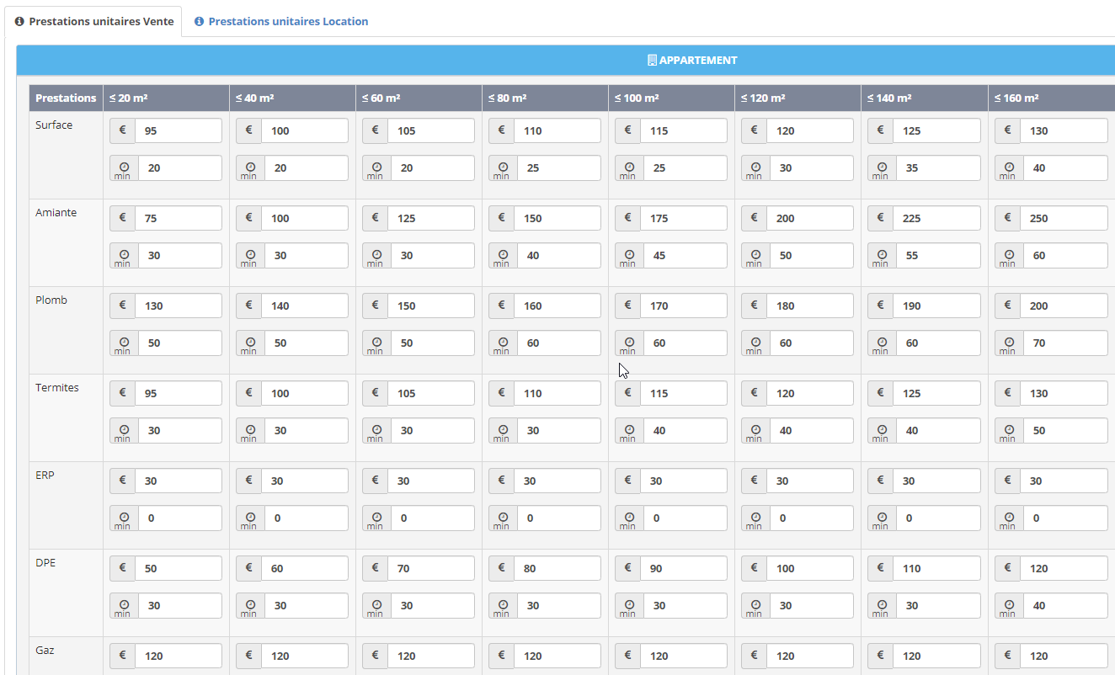Click the Termites row label

57,387
